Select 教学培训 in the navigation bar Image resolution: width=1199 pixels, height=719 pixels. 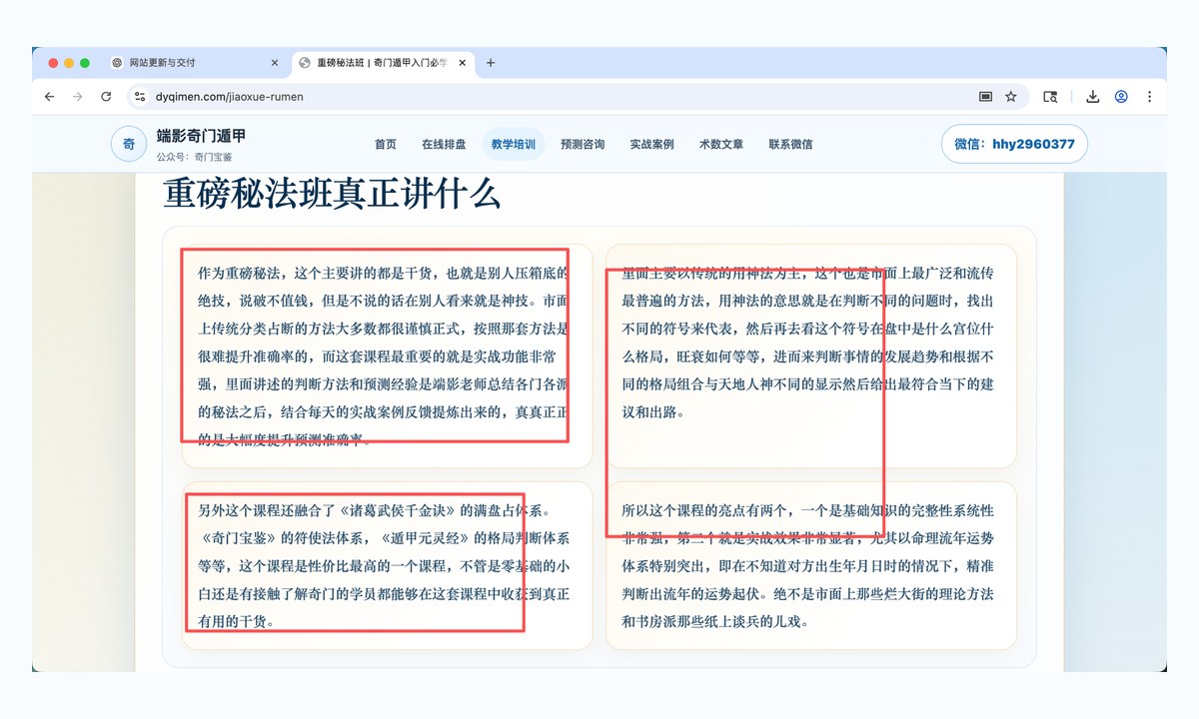point(514,144)
